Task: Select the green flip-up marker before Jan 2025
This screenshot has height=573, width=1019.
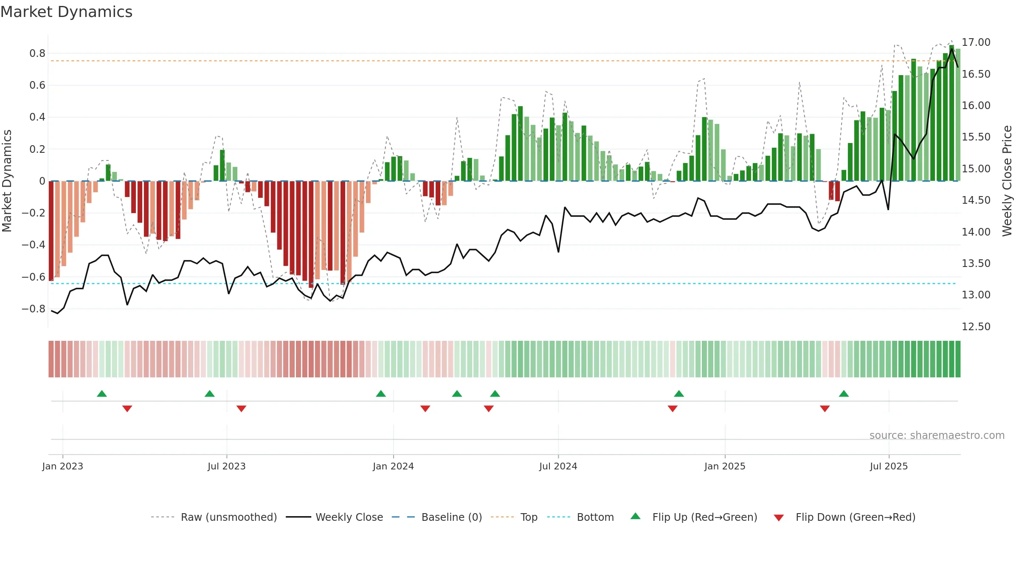Action: pyautogui.click(x=679, y=393)
